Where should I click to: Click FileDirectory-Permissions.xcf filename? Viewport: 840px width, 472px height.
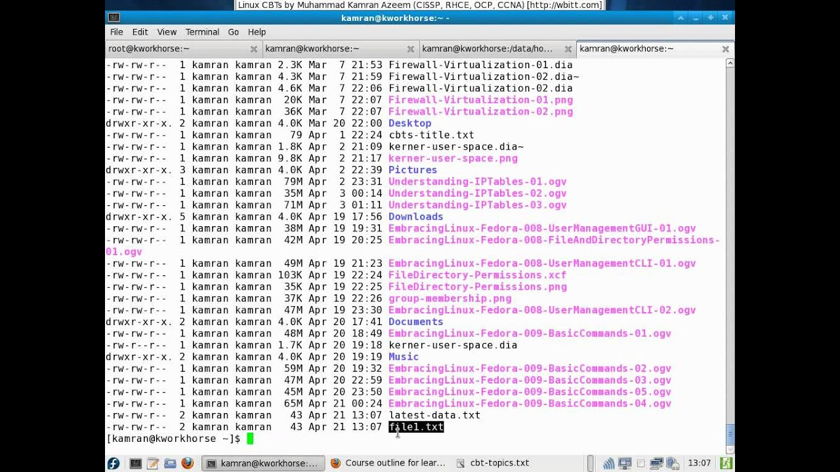click(477, 275)
